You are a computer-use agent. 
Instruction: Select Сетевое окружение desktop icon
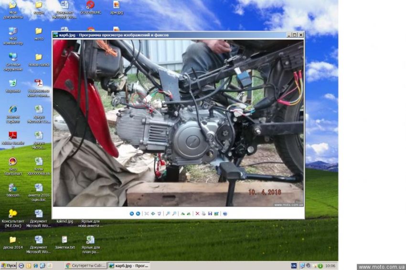(x=13, y=62)
